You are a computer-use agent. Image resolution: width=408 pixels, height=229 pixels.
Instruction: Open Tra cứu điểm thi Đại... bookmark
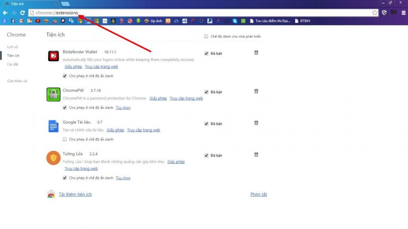click(270, 21)
